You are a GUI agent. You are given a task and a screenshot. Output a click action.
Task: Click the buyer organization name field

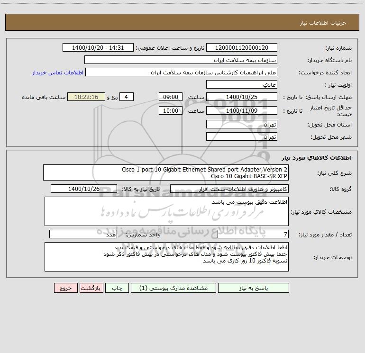coord(181,60)
